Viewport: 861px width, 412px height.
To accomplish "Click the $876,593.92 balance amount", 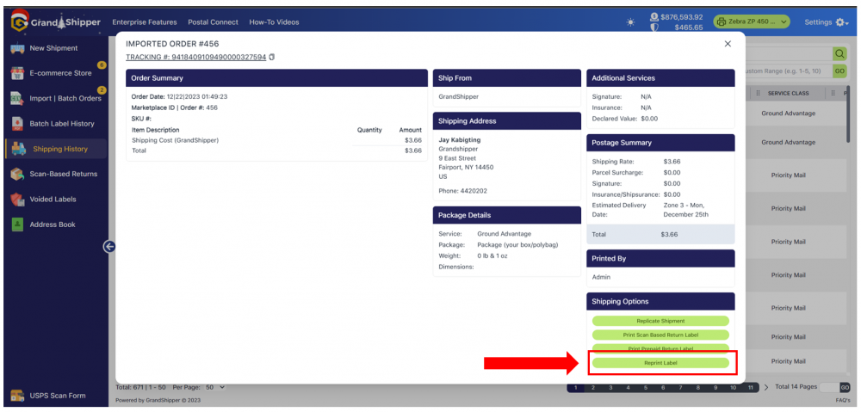I will point(681,17).
